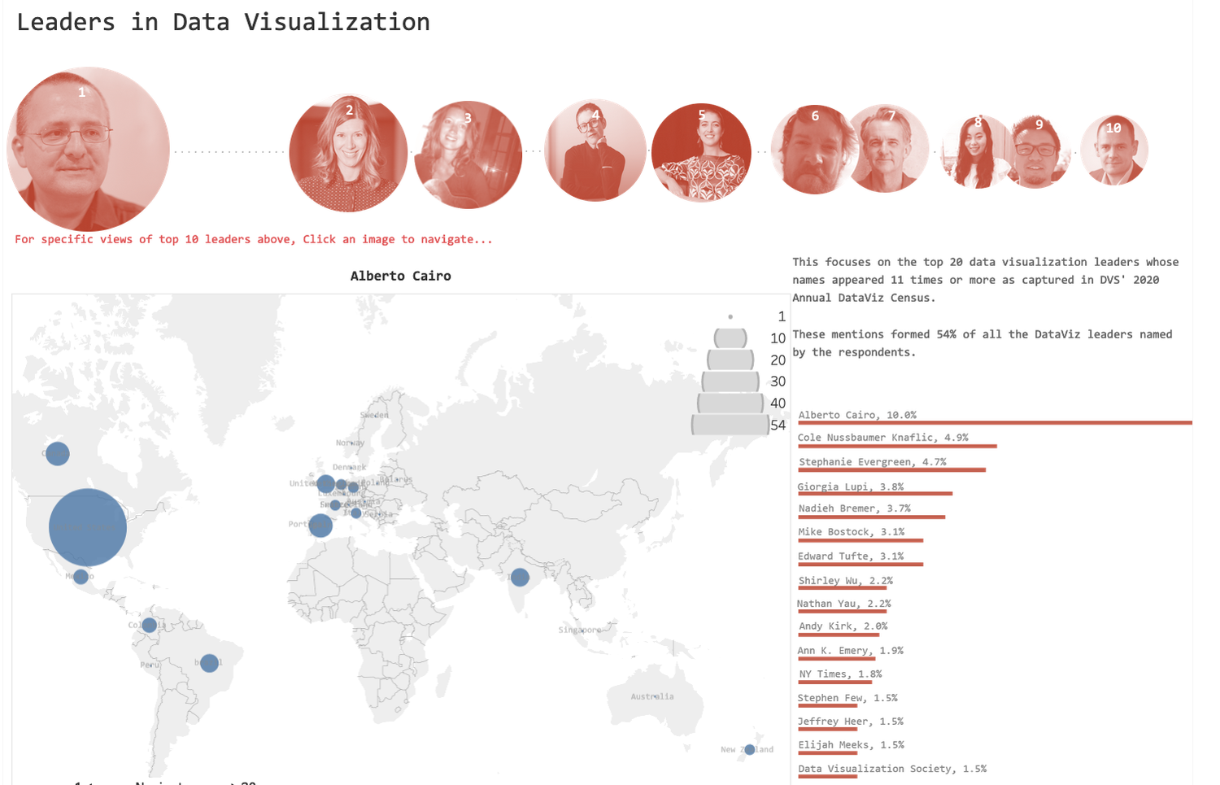The image size is (1220, 785).
Task: Click the large United States map bubble
Action: click(87, 527)
